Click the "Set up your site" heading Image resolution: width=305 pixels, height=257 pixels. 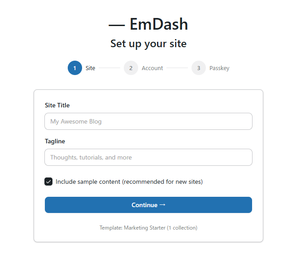point(148,44)
